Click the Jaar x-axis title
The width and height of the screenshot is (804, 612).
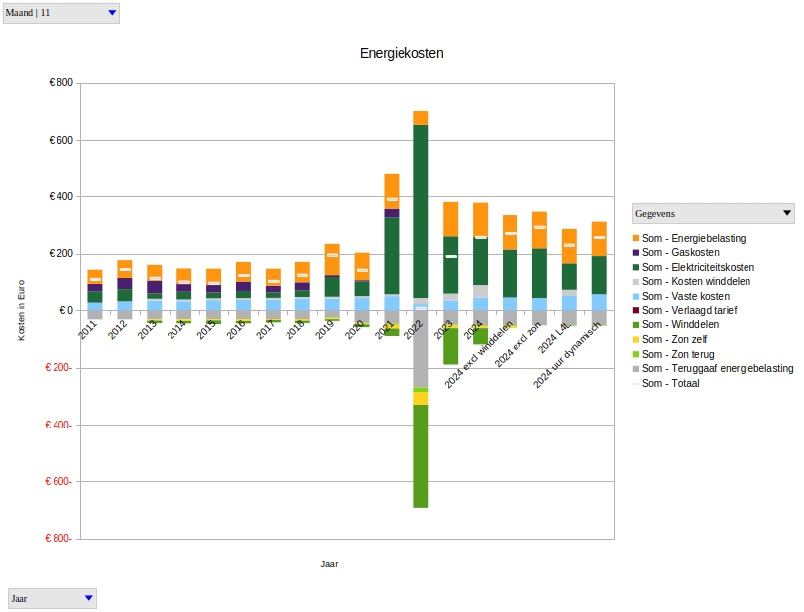pos(330,564)
